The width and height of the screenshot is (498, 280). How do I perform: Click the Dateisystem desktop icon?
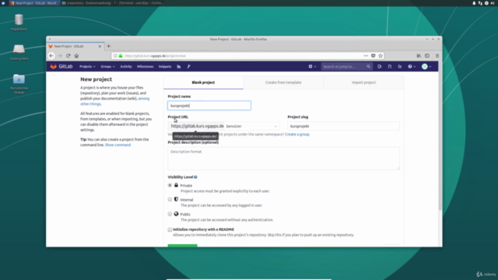(x=19, y=52)
